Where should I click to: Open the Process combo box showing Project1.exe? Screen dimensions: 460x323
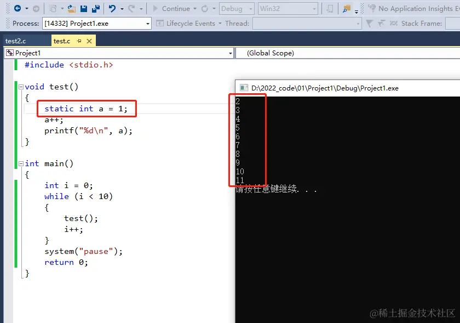click(x=97, y=23)
